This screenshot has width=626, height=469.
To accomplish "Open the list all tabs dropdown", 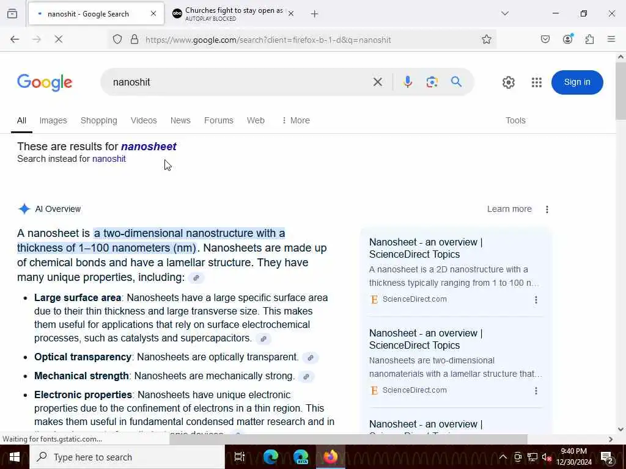I will coord(505,13).
